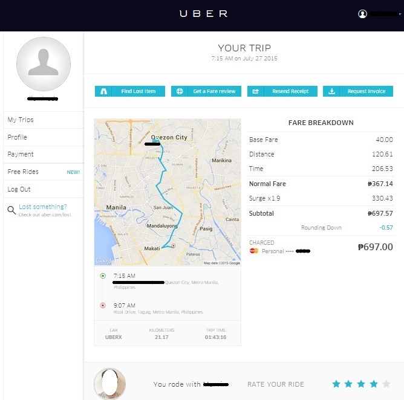Click the green 7:15 AM pickup marker

tap(103, 276)
